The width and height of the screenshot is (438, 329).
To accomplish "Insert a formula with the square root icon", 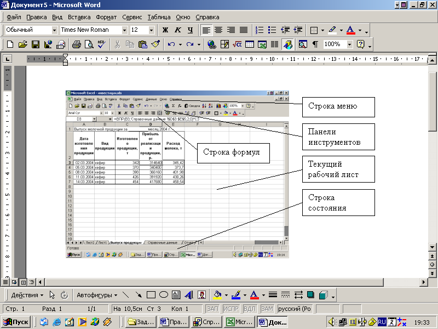I will [237, 44].
